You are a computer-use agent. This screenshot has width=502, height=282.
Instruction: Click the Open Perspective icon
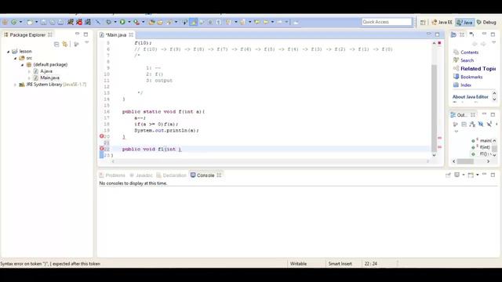tap(423, 22)
